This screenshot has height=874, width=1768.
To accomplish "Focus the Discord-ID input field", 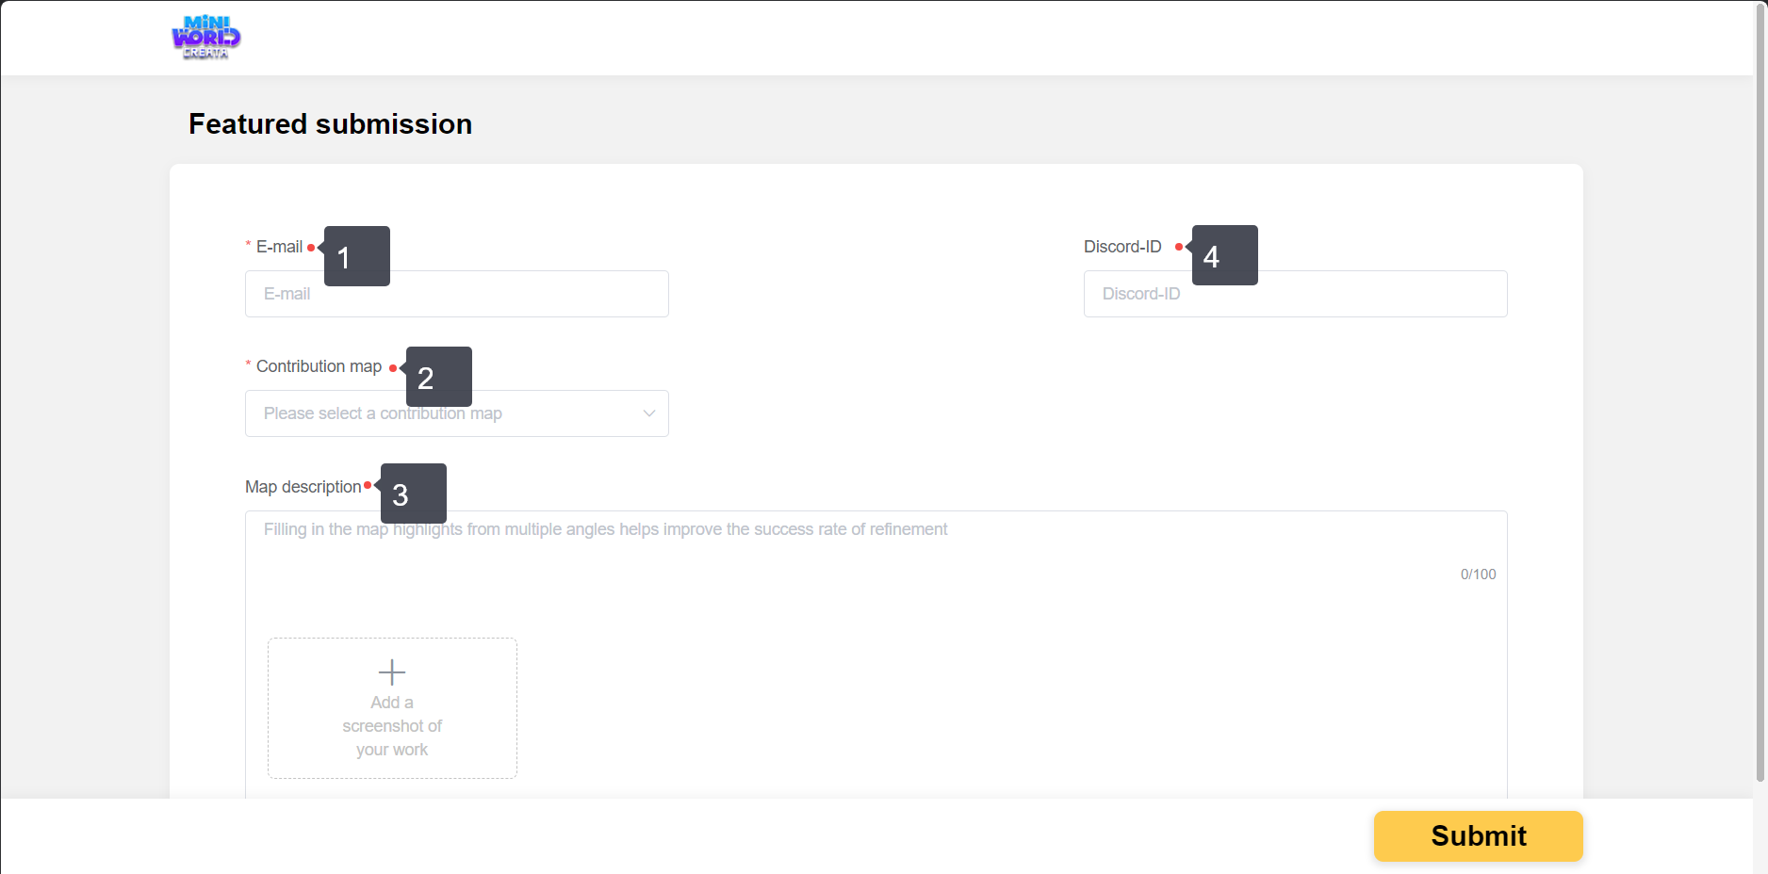I will (1296, 294).
